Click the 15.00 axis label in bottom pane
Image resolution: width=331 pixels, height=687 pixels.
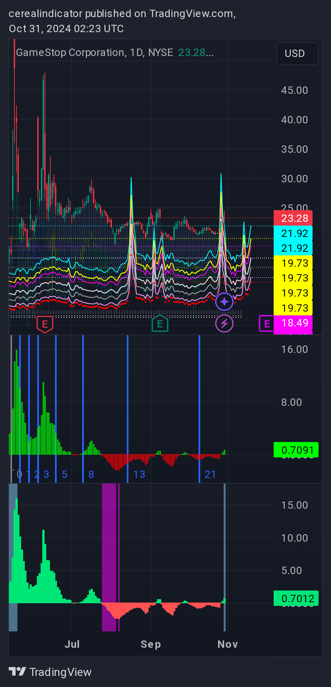294,505
